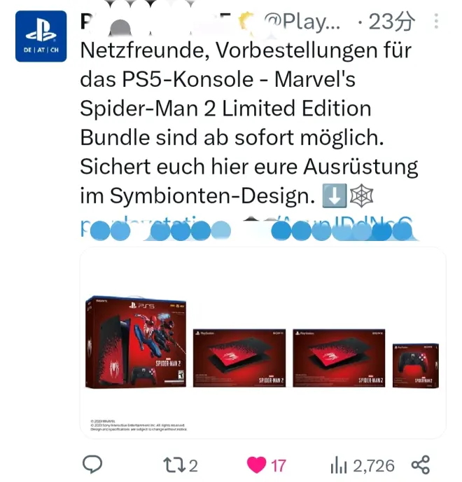Tap the retweet arrows icon
The width and height of the screenshot is (462, 482).
(174, 465)
